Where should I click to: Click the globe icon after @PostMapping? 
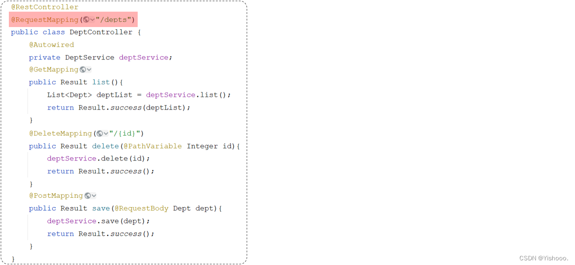tap(88, 196)
